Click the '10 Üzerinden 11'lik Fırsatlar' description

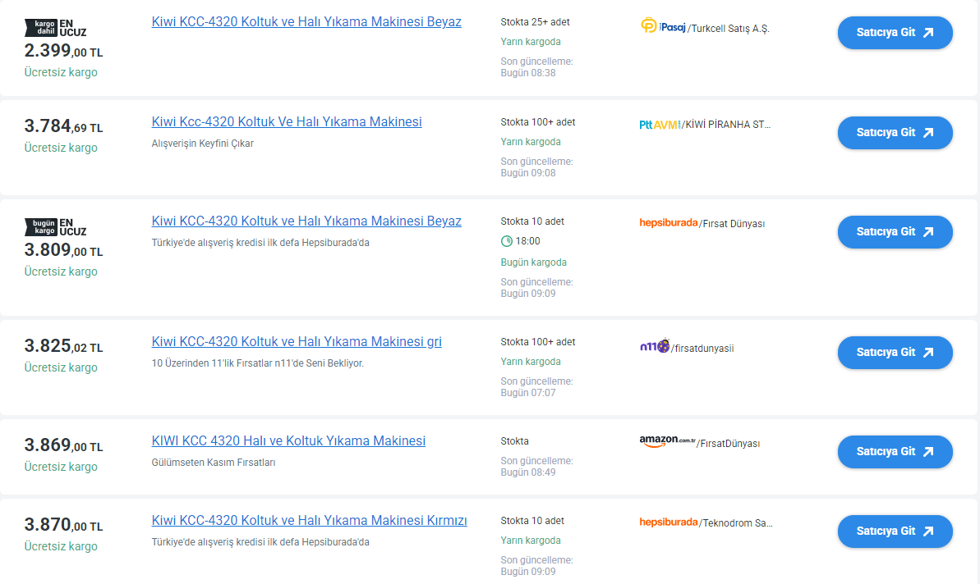[x=257, y=363]
